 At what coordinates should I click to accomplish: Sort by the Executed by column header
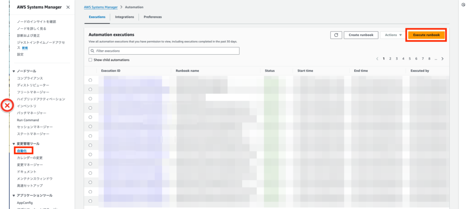tap(420, 71)
